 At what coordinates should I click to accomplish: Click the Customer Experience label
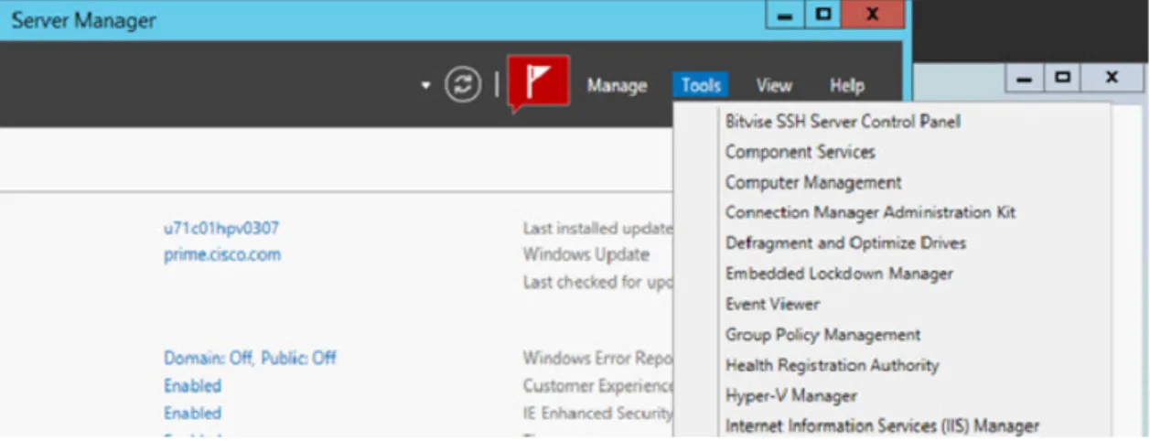click(597, 385)
